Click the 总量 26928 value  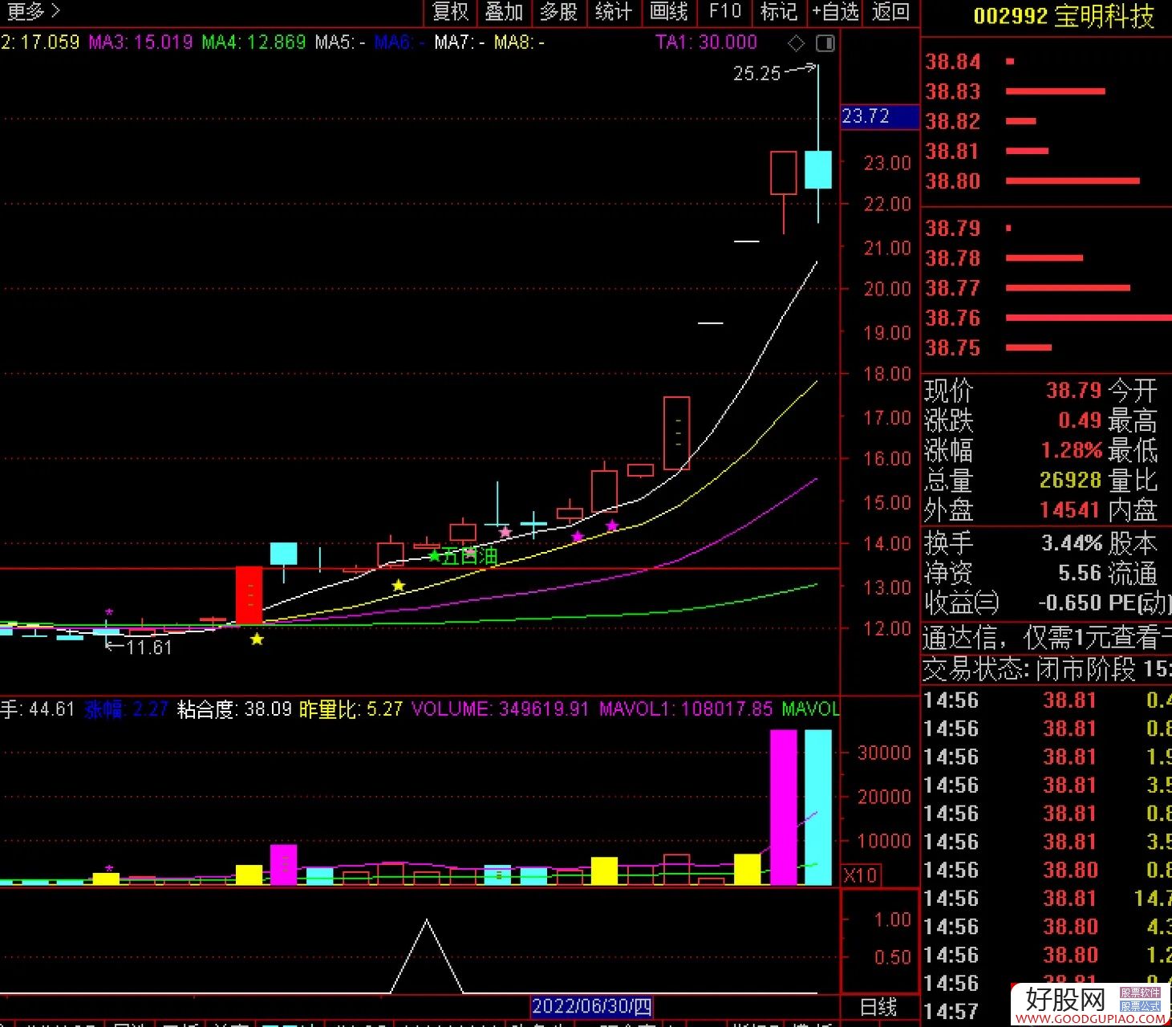pyautogui.click(x=1070, y=480)
